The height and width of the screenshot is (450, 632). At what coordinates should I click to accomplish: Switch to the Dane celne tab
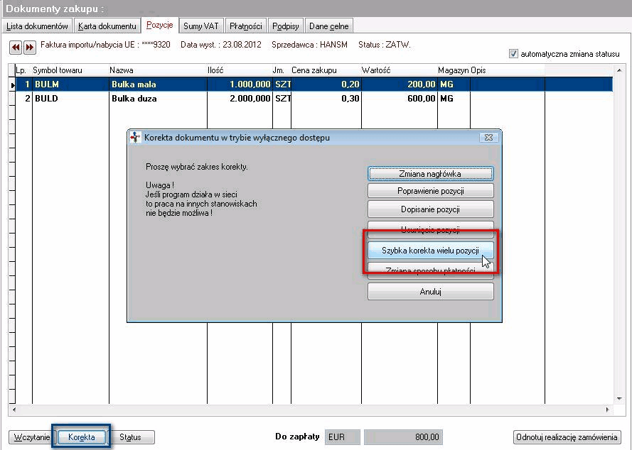(x=329, y=26)
